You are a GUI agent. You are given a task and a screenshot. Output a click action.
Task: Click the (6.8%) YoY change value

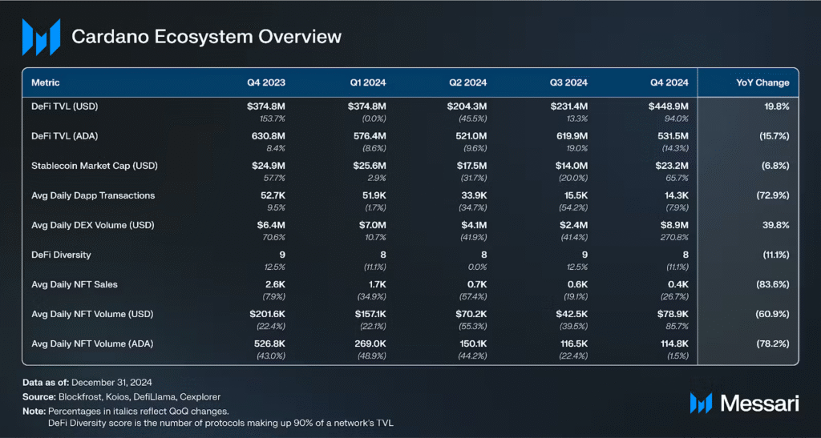coord(777,166)
